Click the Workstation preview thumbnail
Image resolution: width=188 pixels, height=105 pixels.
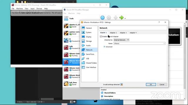coord(174,36)
